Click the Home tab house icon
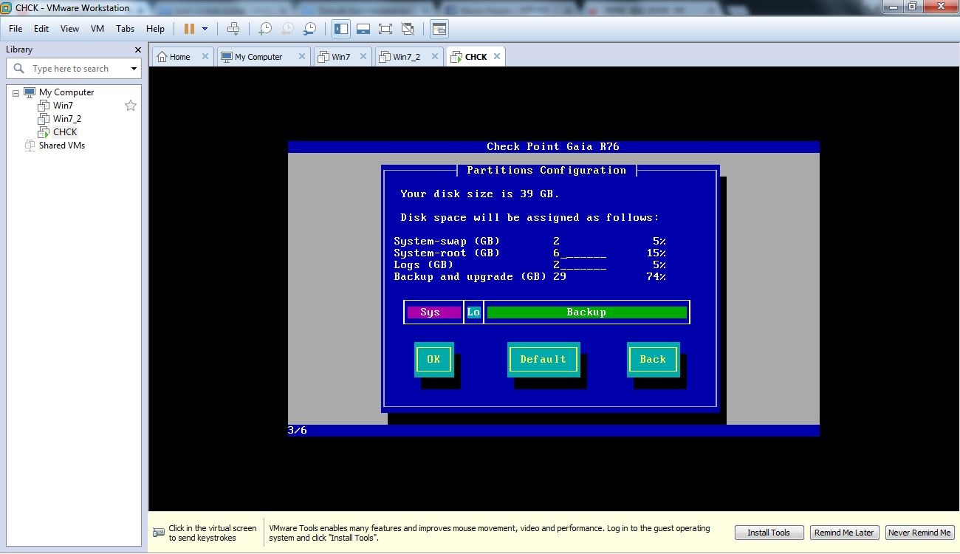Image resolution: width=960 pixels, height=554 pixels. click(x=162, y=57)
